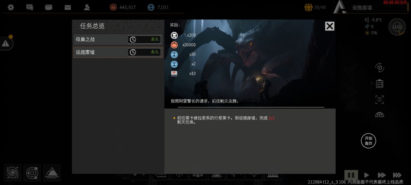Click the scan frame icon
Screen dimensions: 411x185
click(379, 100)
